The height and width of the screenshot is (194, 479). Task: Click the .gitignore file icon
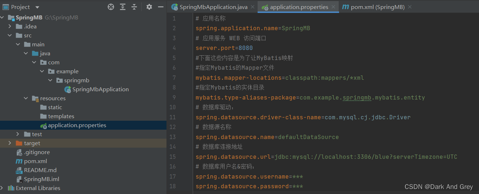click(x=19, y=152)
